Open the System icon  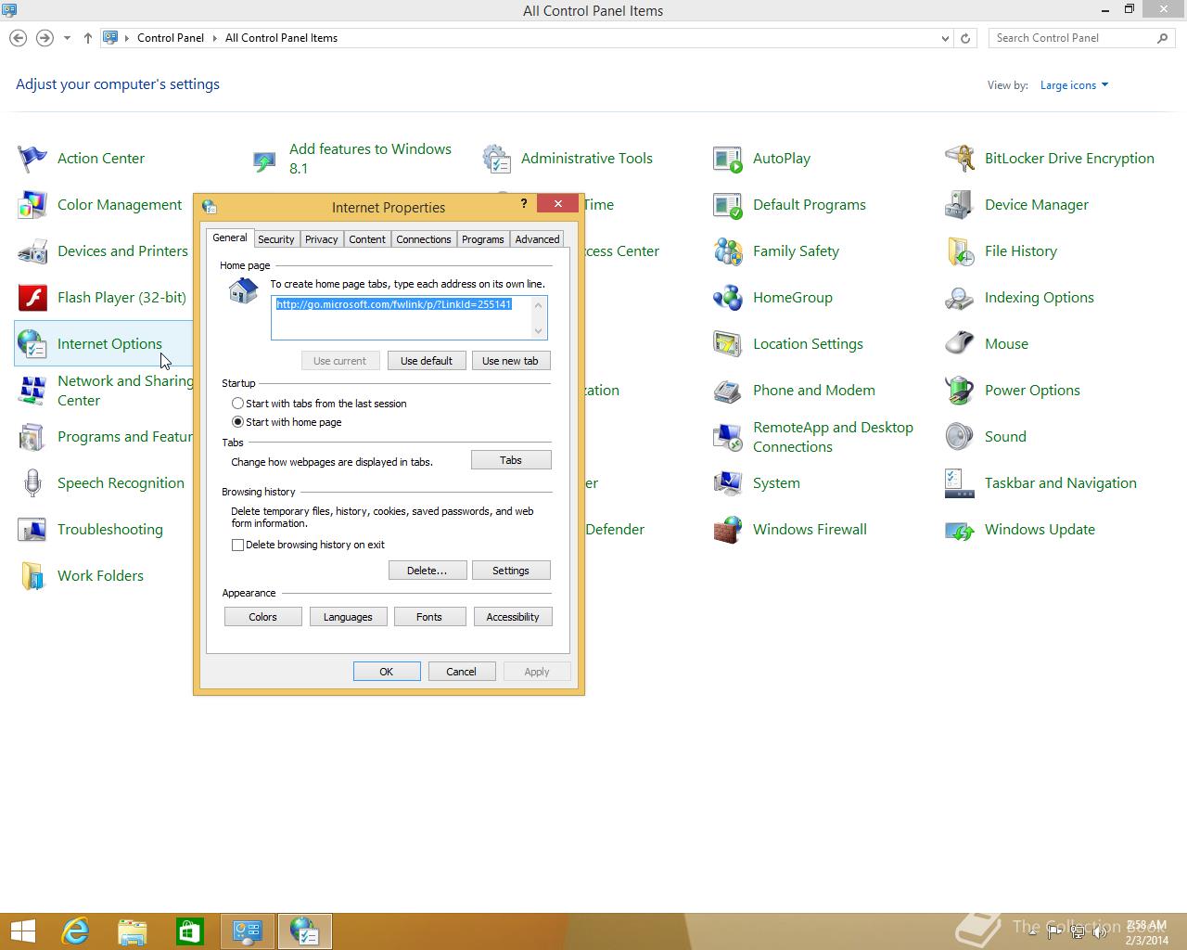(x=728, y=483)
